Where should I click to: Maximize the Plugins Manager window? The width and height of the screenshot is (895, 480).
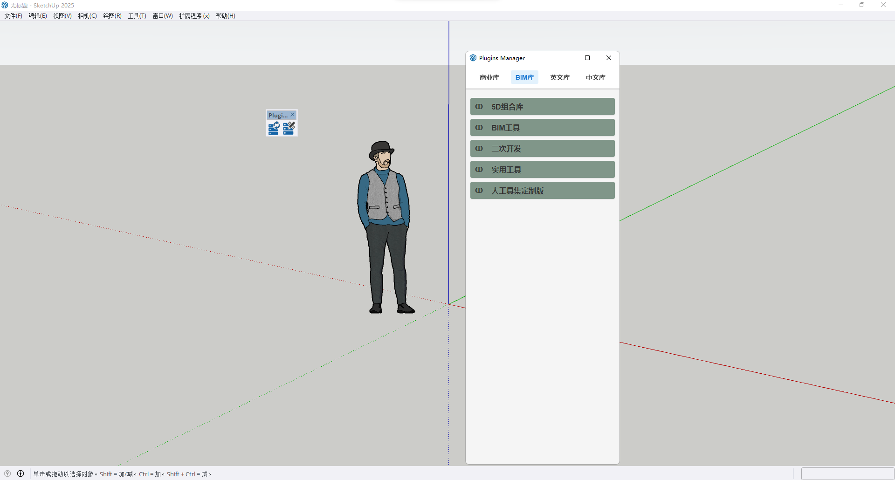click(587, 58)
